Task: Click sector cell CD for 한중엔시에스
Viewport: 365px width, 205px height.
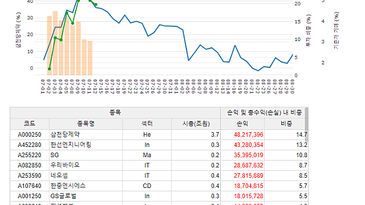Action: pos(147,186)
